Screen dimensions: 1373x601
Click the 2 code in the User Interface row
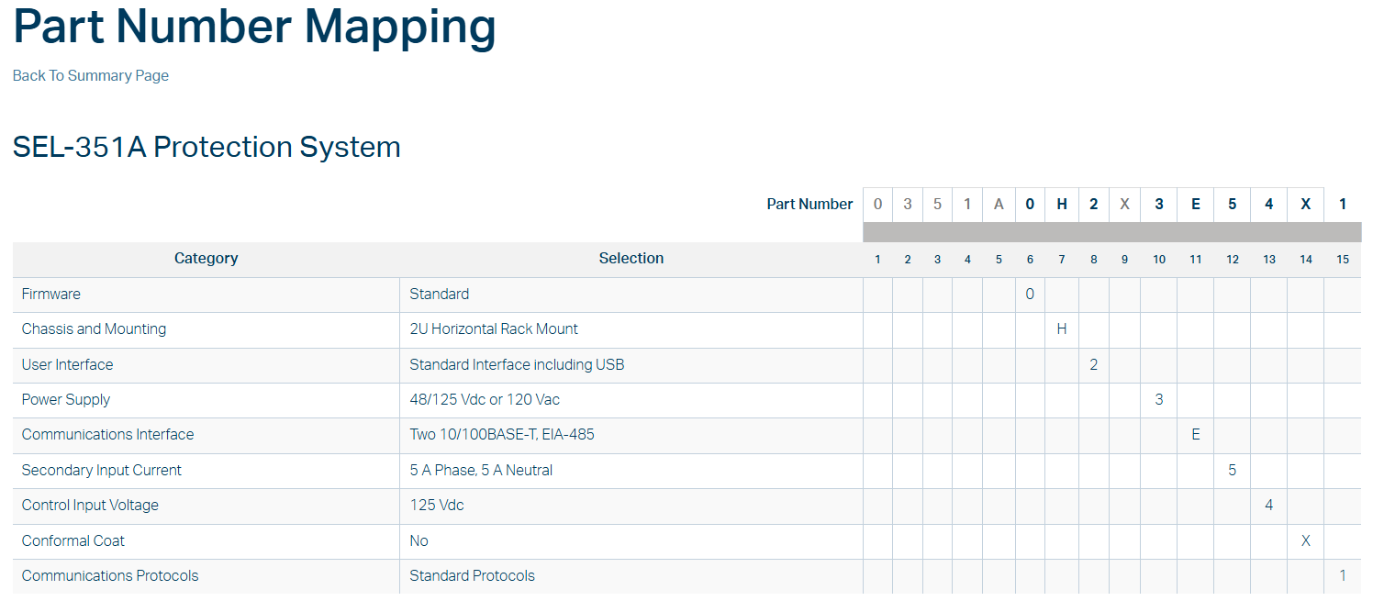(1094, 365)
